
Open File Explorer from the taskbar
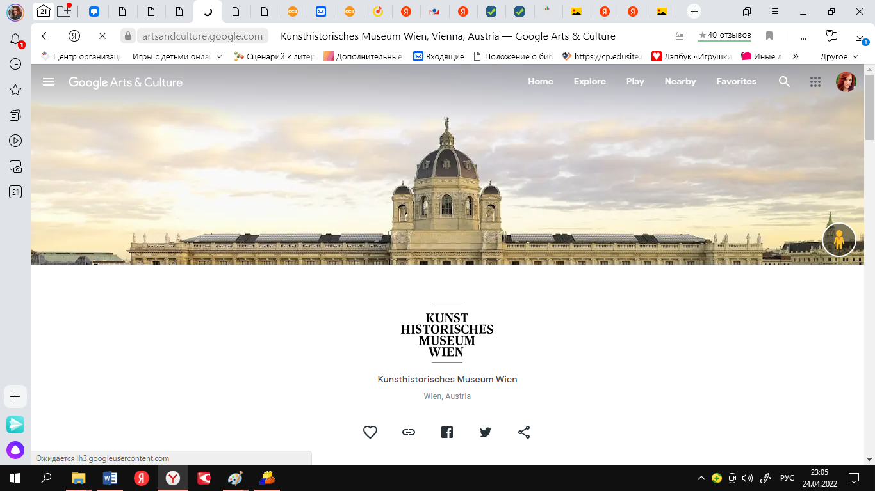tap(78, 478)
